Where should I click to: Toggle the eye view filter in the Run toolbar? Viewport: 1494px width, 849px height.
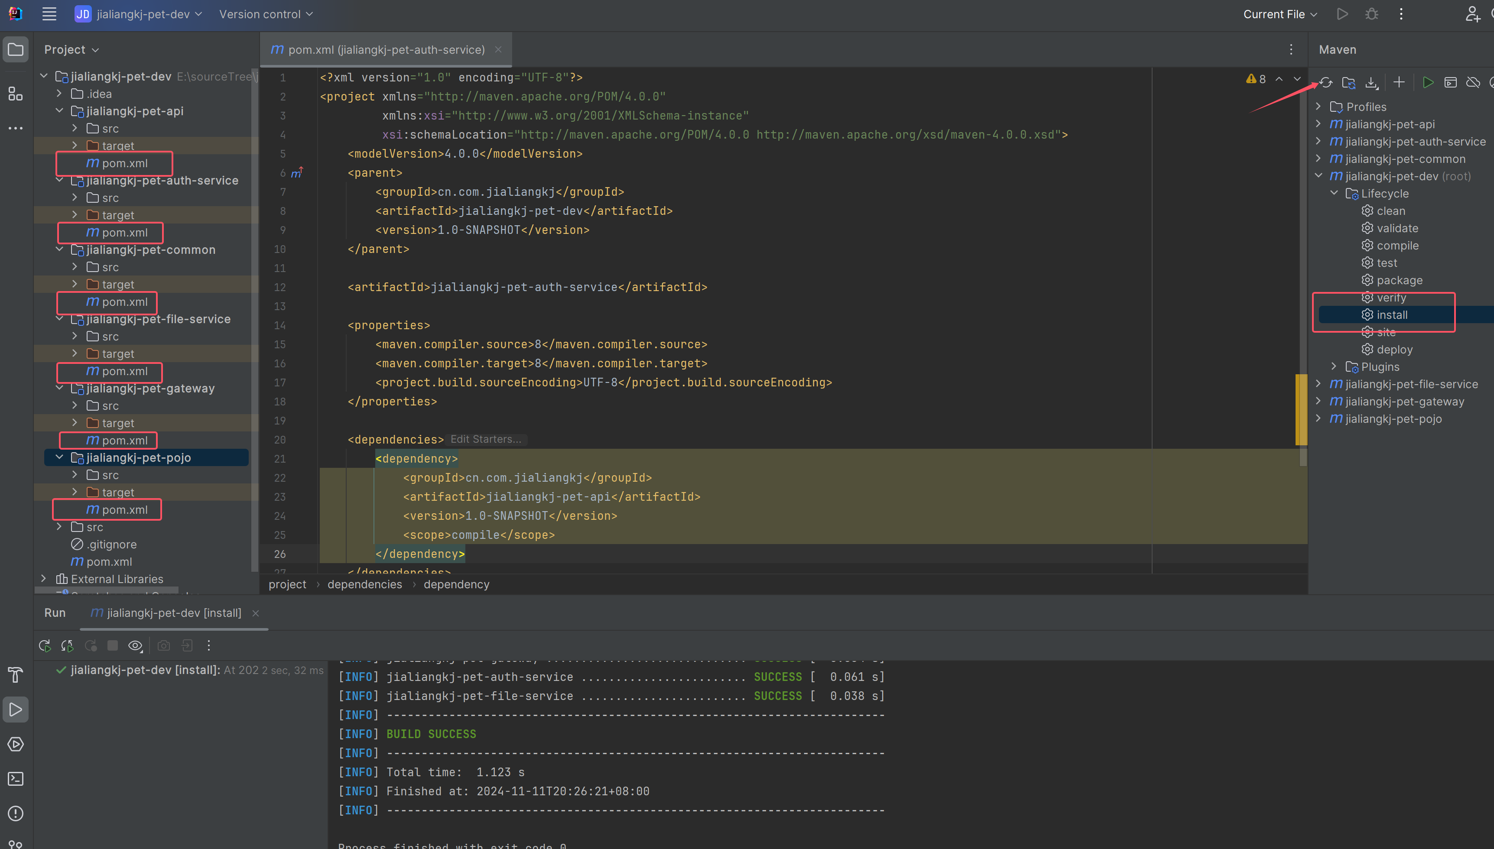135,645
